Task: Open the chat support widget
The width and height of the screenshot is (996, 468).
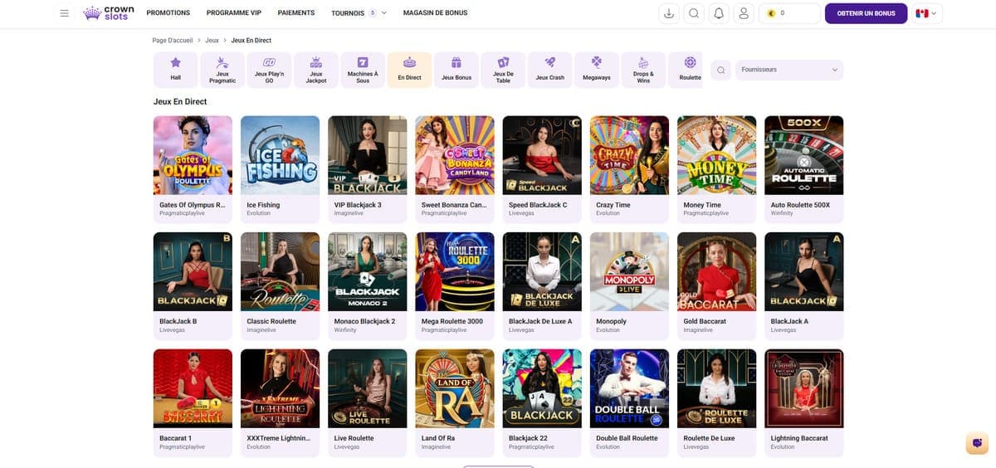Action: tap(977, 443)
